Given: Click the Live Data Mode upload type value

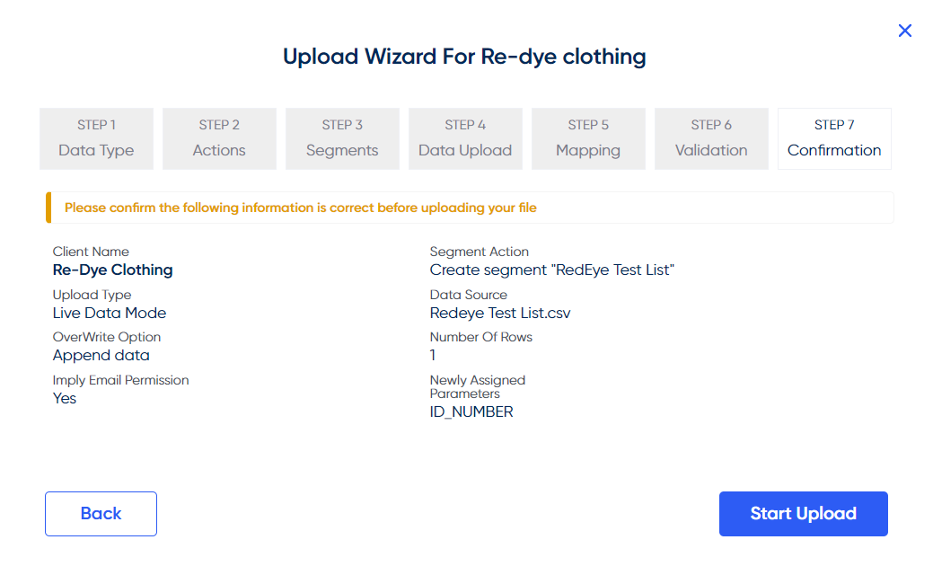Looking at the screenshot, I should (110, 313).
